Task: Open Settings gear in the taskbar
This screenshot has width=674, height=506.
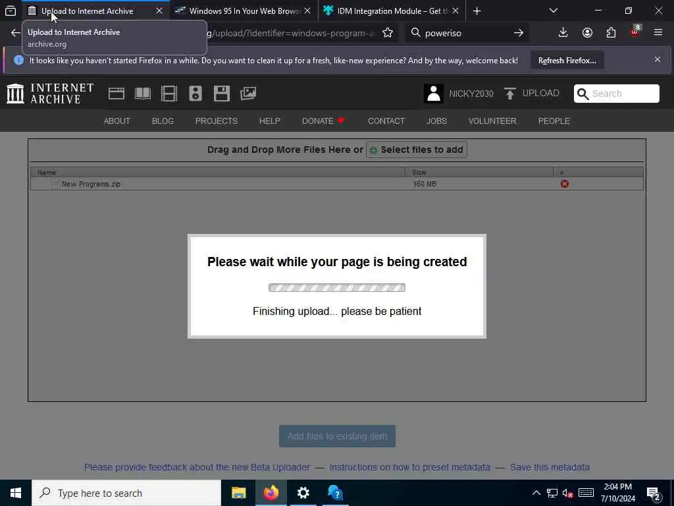Action: (303, 493)
